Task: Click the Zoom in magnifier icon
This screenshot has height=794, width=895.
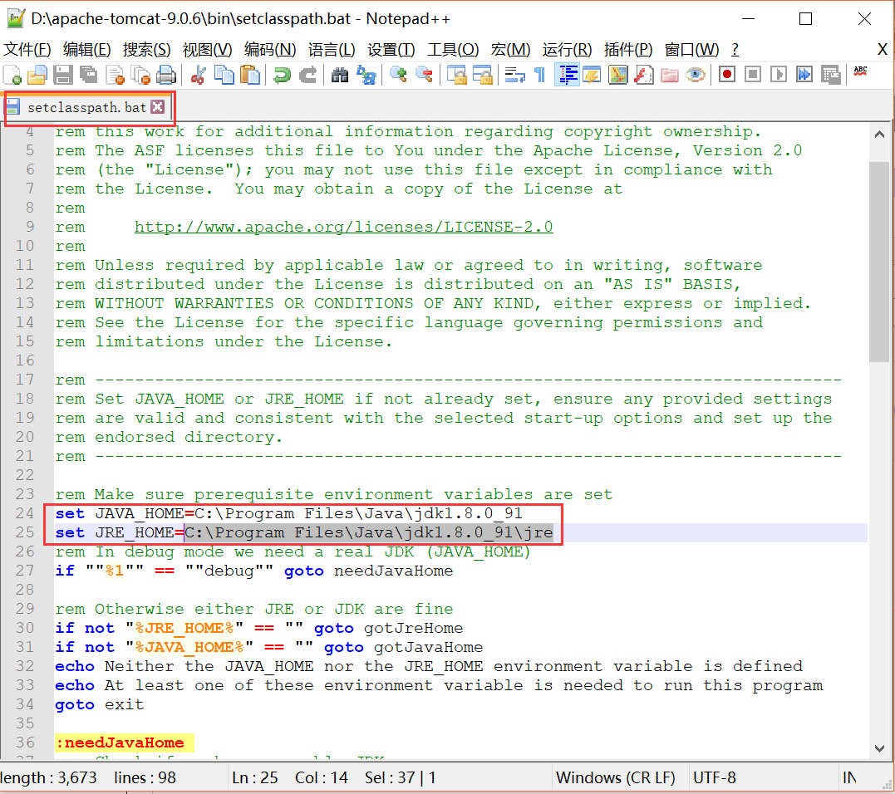Action: pyautogui.click(x=399, y=76)
